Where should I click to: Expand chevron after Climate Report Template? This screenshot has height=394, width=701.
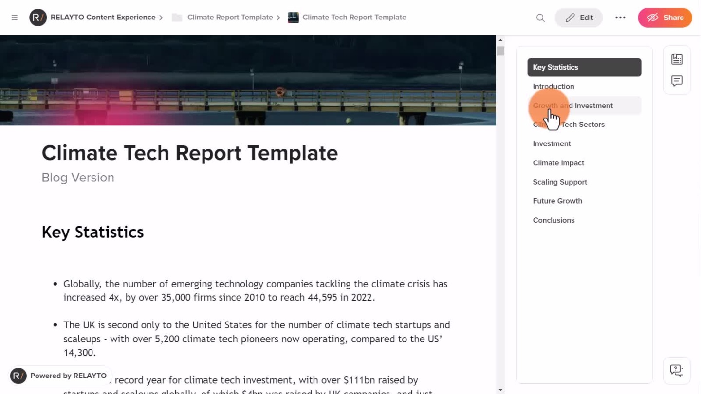(278, 18)
